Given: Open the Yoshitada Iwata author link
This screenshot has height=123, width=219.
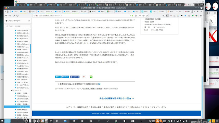Looking at the screenshot, I should click(111, 89).
